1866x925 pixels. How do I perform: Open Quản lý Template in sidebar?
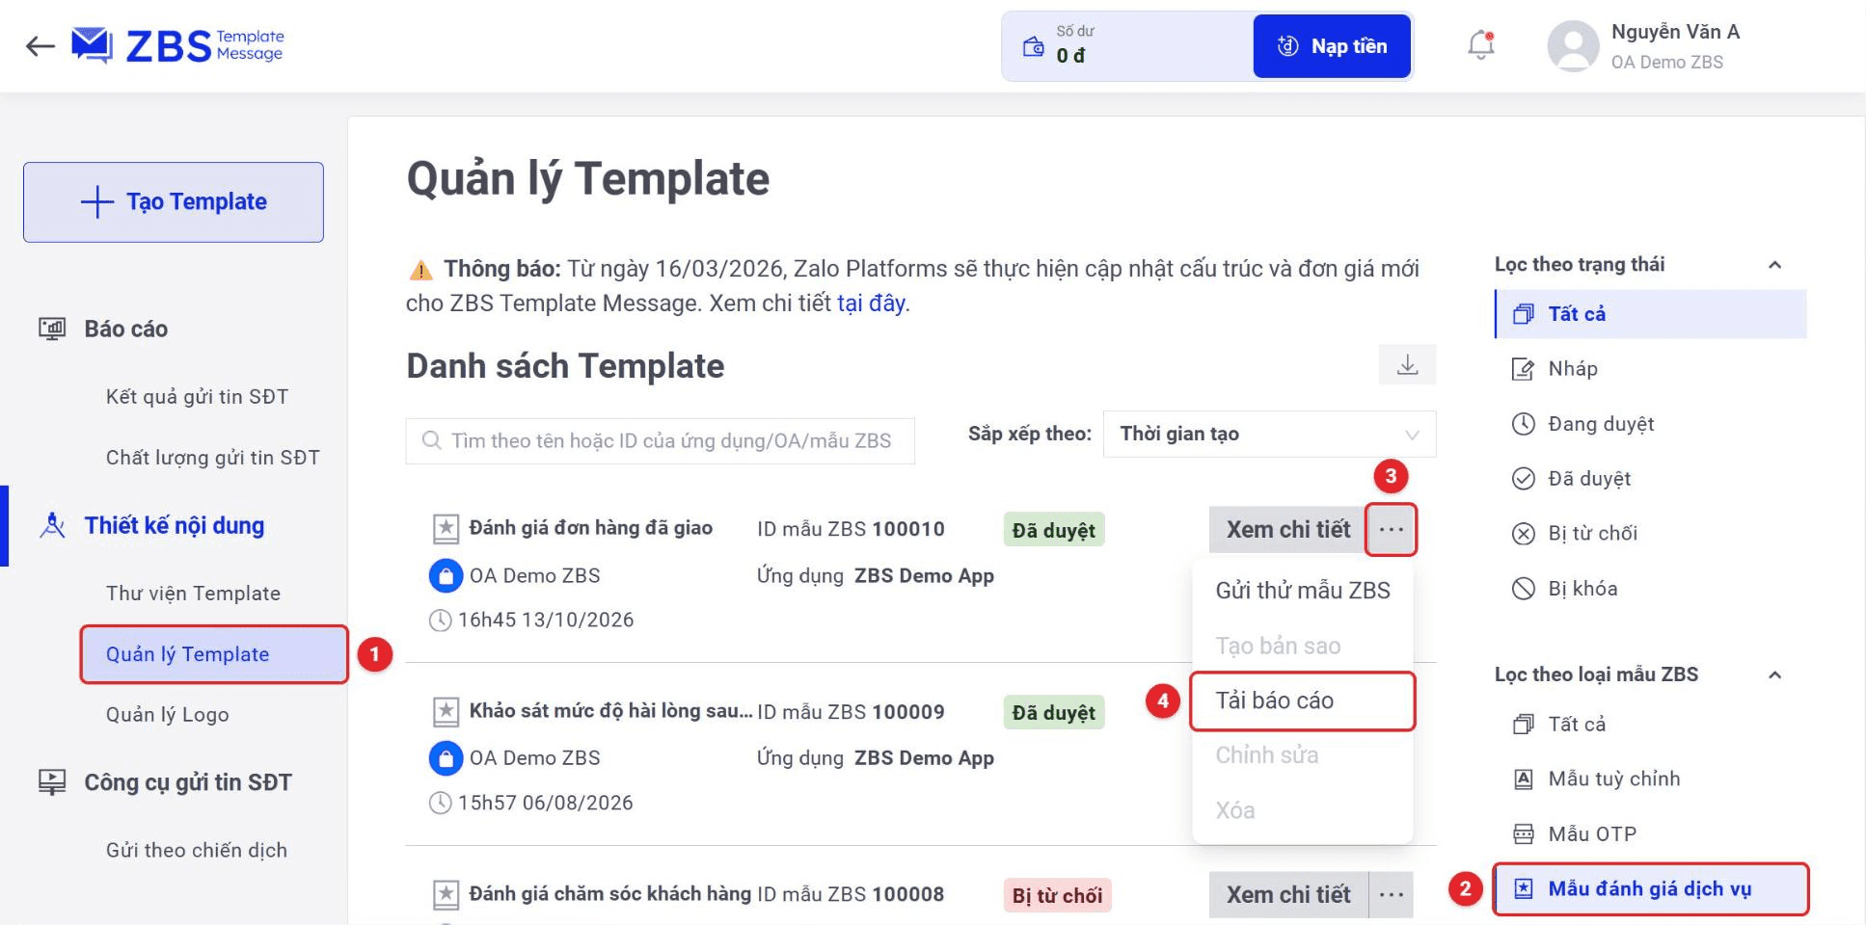(213, 654)
